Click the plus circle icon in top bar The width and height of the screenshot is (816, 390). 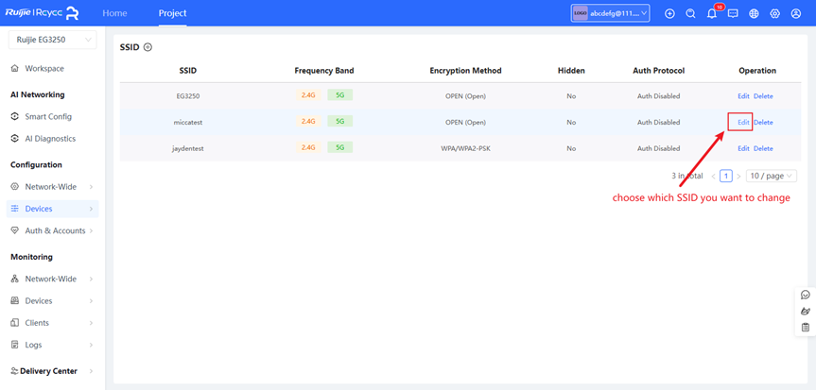click(x=670, y=13)
